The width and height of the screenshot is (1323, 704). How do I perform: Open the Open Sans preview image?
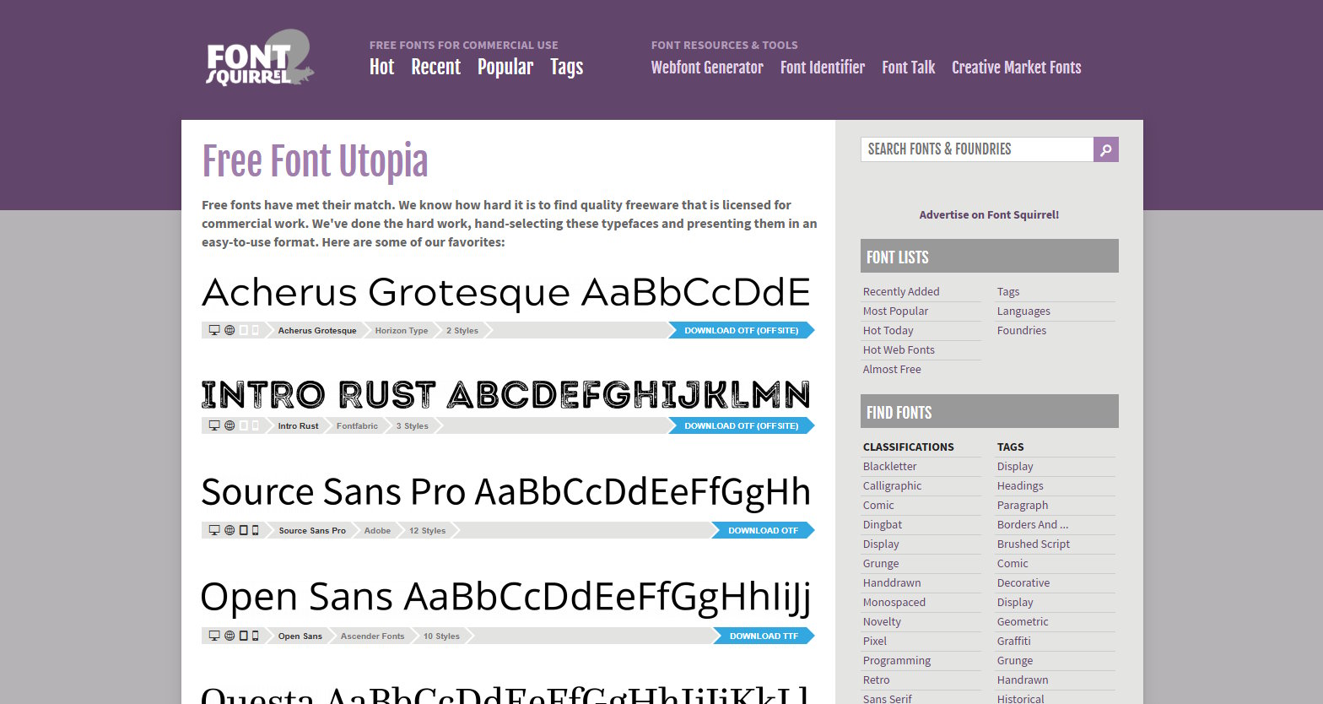tap(506, 598)
